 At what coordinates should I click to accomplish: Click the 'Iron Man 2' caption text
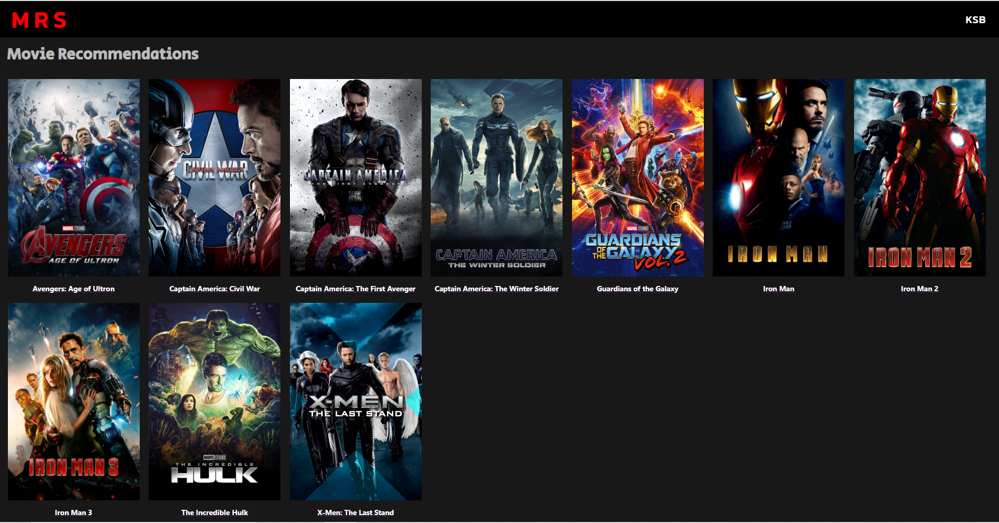(x=920, y=289)
